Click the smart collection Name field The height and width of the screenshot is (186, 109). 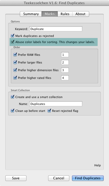(x=56, y=104)
